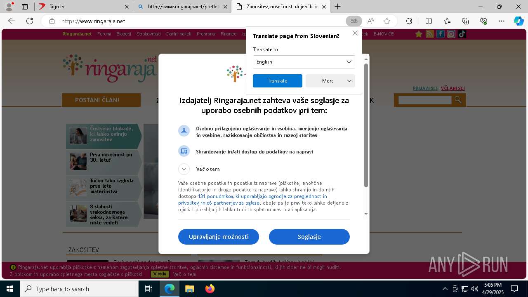Open the Instagram icon on site header
The image size is (528, 297).
coord(451,34)
